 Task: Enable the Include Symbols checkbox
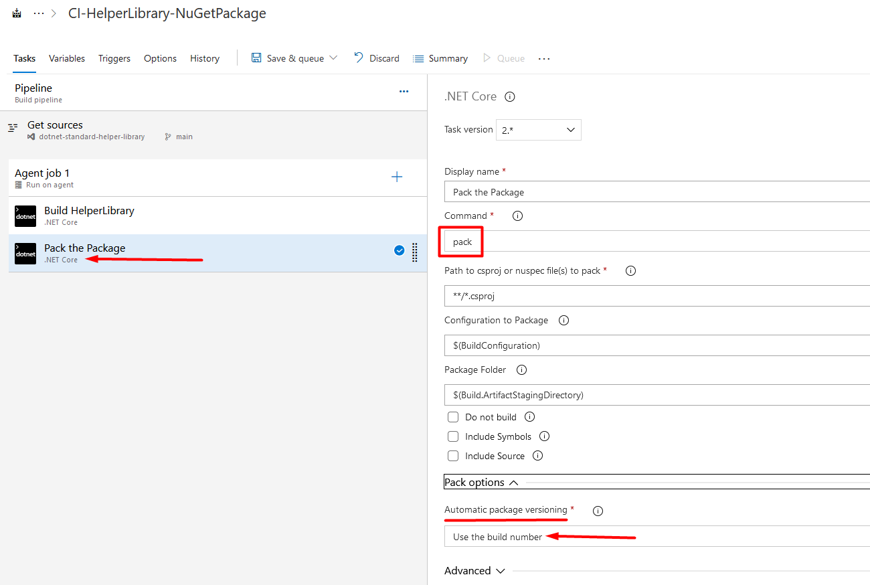453,436
